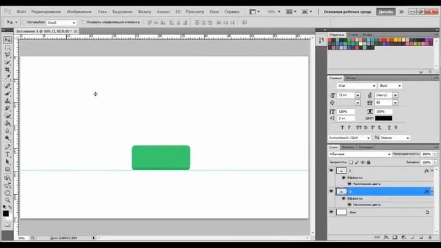The height and width of the screenshot is (248, 441).
Task: Toggle Faux Bold text style button
Action: coord(342,127)
